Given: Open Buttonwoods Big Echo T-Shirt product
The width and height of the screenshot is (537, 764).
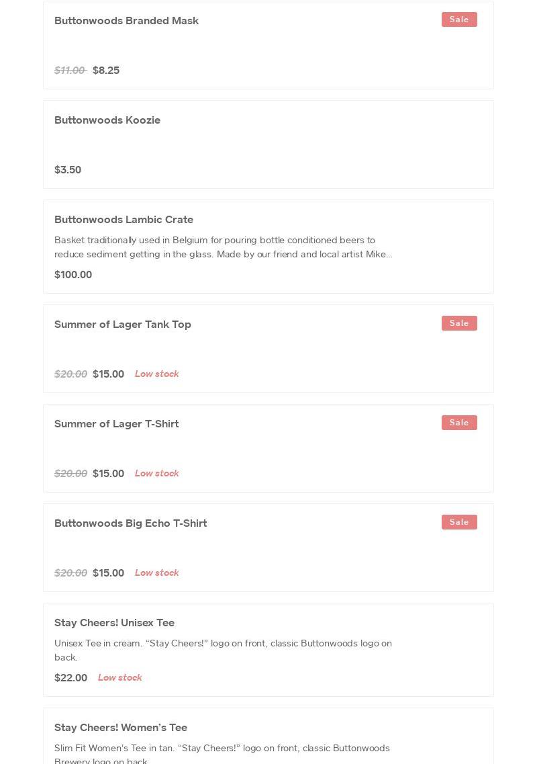Looking at the screenshot, I should pos(130,523).
